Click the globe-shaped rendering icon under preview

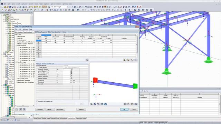click(x=95, y=104)
